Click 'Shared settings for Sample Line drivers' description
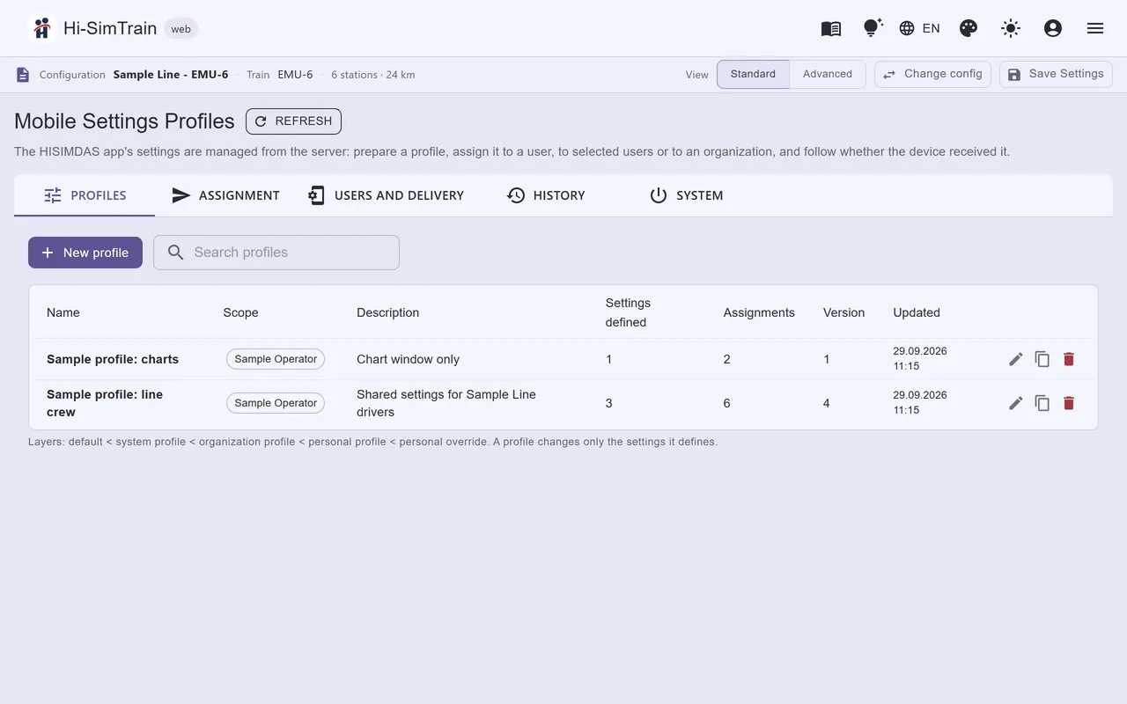Screen dimensions: 1127x704 click(x=446, y=403)
